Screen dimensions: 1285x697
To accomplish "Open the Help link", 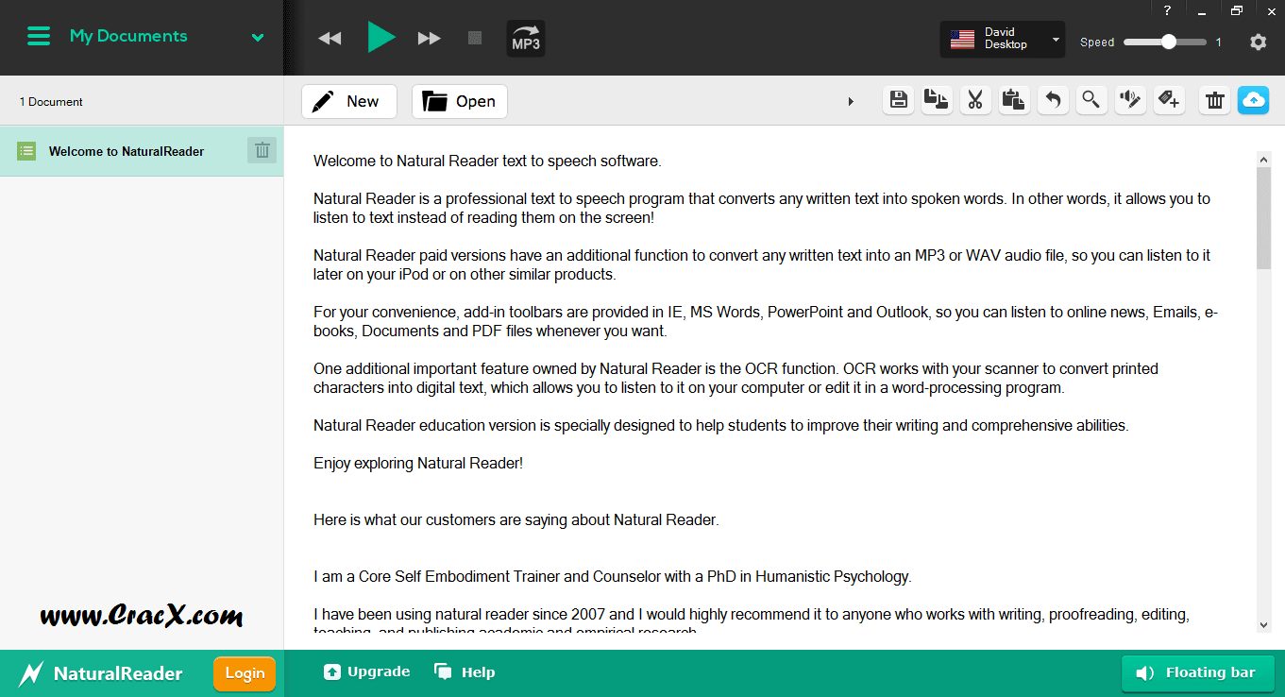I will pyautogui.click(x=465, y=672).
